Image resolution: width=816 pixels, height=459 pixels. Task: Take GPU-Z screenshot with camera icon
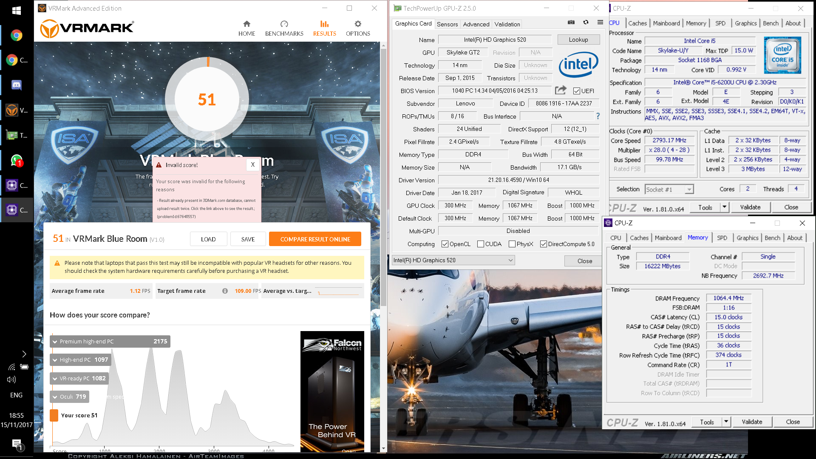pyautogui.click(x=571, y=23)
